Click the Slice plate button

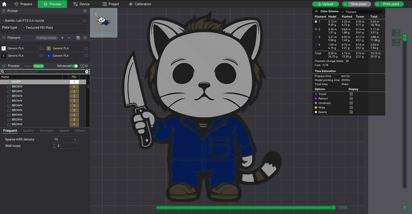pos(359,4)
